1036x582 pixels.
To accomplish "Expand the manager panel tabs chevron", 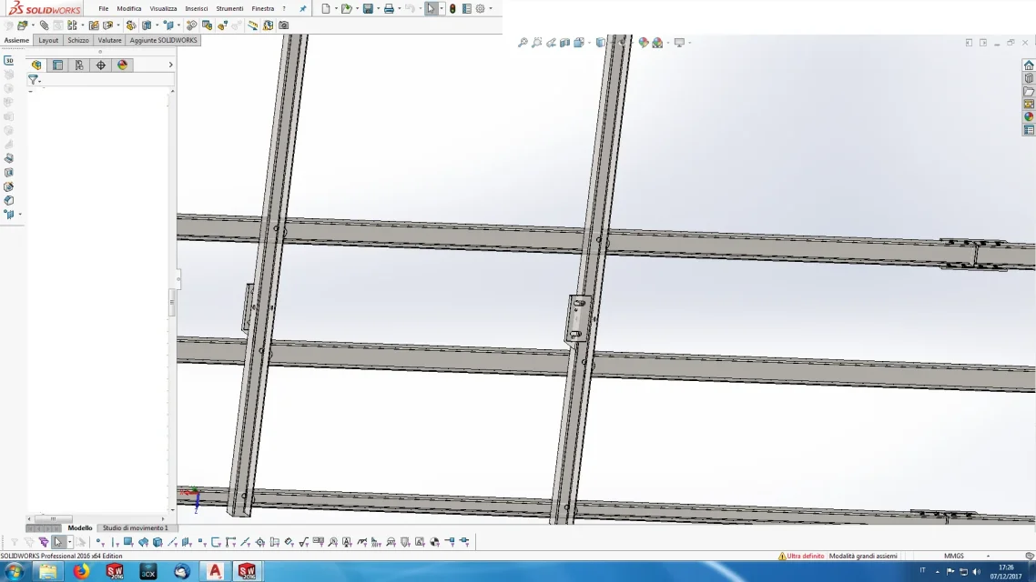I will click(170, 65).
